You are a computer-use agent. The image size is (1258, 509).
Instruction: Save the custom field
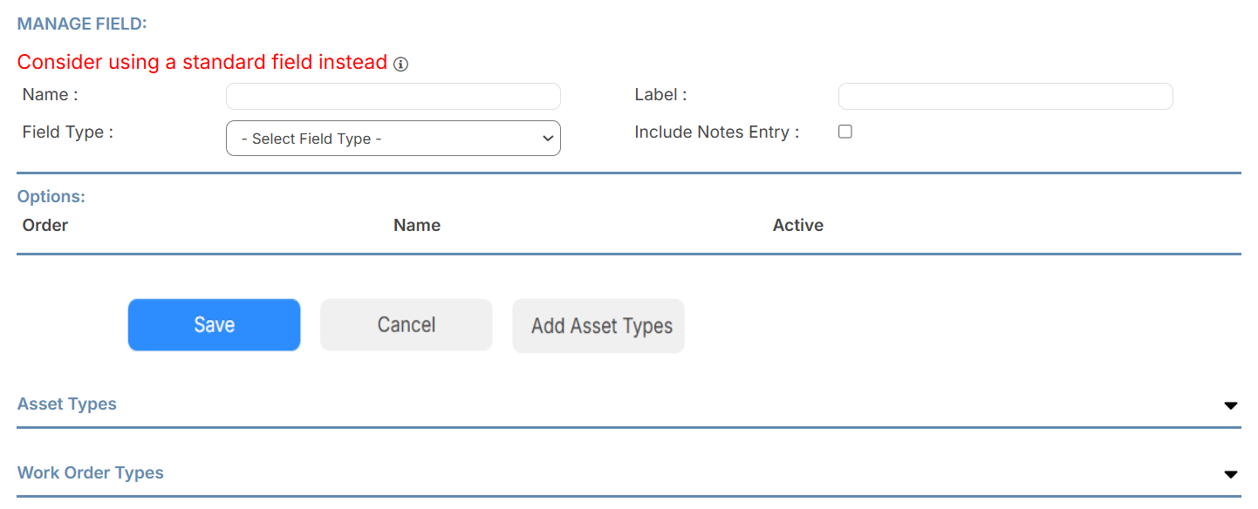214,324
